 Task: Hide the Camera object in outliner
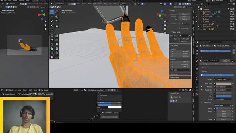click(231, 12)
